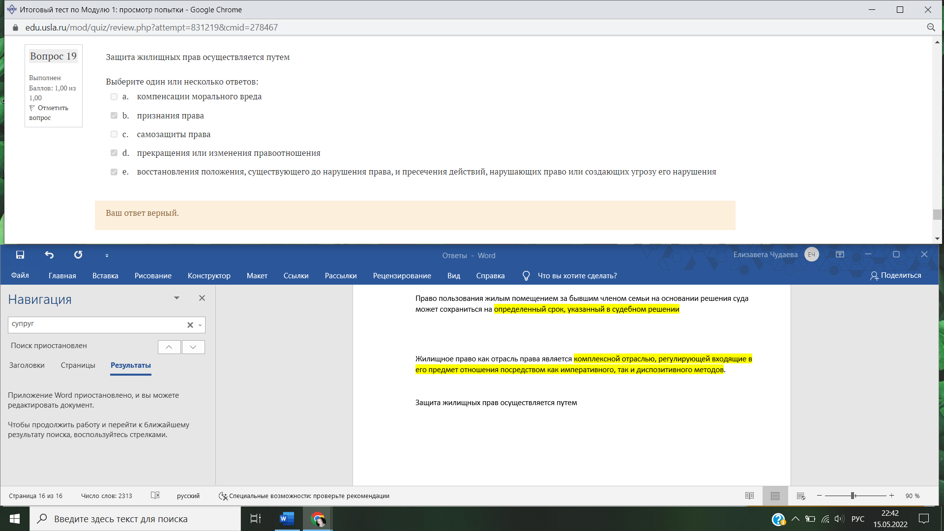Image resolution: width=944 pixels, height=531 pixels.
Task: Open the Customize Quick Access Toolbar dropdown
Action: pyautogui.click(x=107, y=255)
